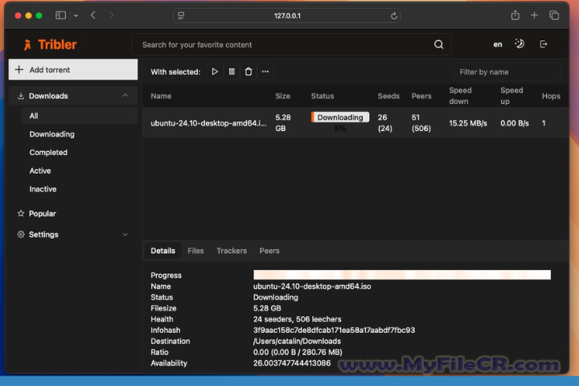
Task: Open the sidebar dropdown arrow in Safari
Action: point(76,15)
